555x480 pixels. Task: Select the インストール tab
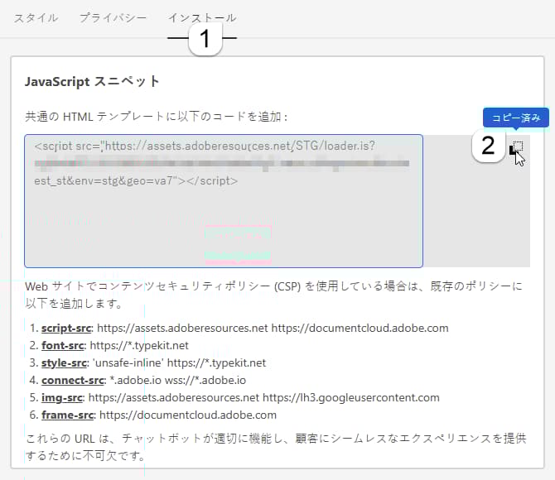point(202,17)
